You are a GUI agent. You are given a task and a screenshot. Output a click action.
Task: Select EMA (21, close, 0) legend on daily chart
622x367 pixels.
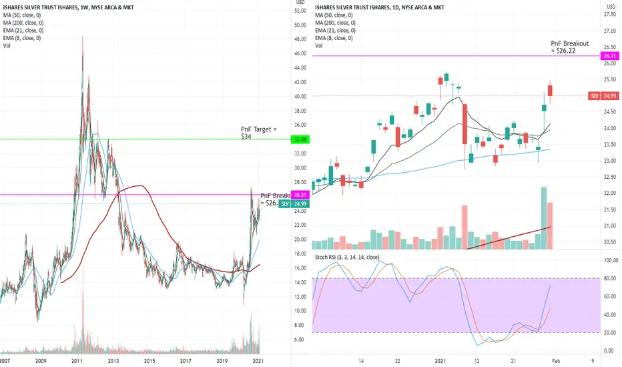(335, 30)
